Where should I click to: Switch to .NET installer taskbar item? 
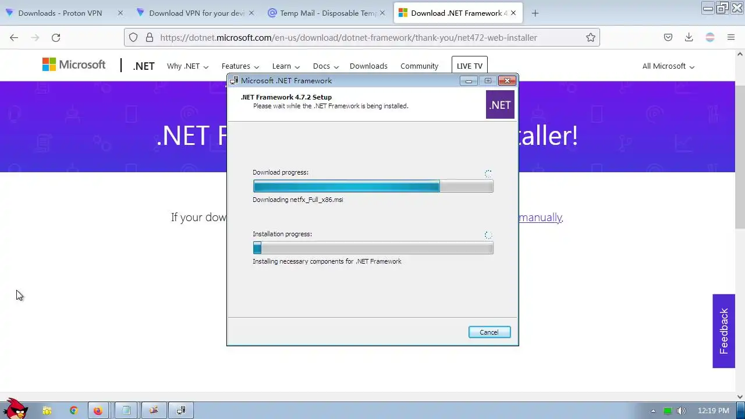[x=181, y=410]
